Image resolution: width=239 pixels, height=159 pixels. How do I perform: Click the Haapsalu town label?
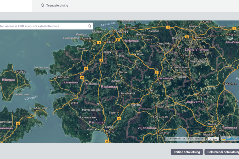[62, 77]
